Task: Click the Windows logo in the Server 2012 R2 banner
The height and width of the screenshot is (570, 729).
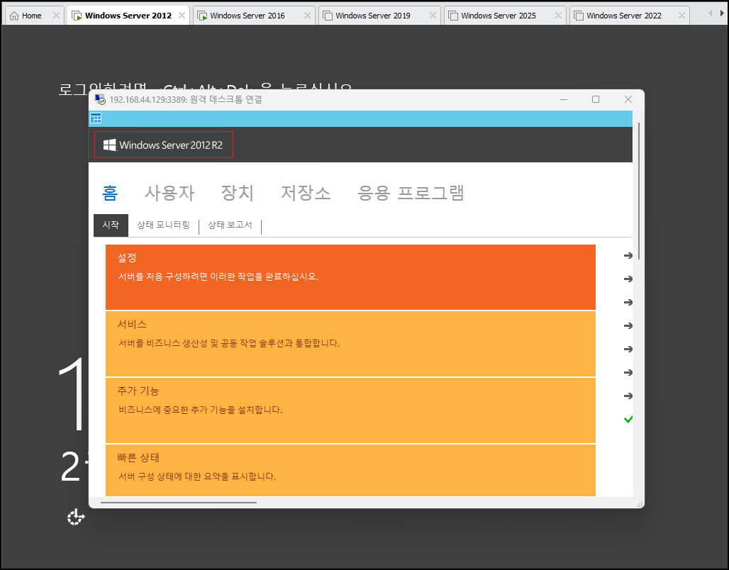Action: [x=110, y=145]
